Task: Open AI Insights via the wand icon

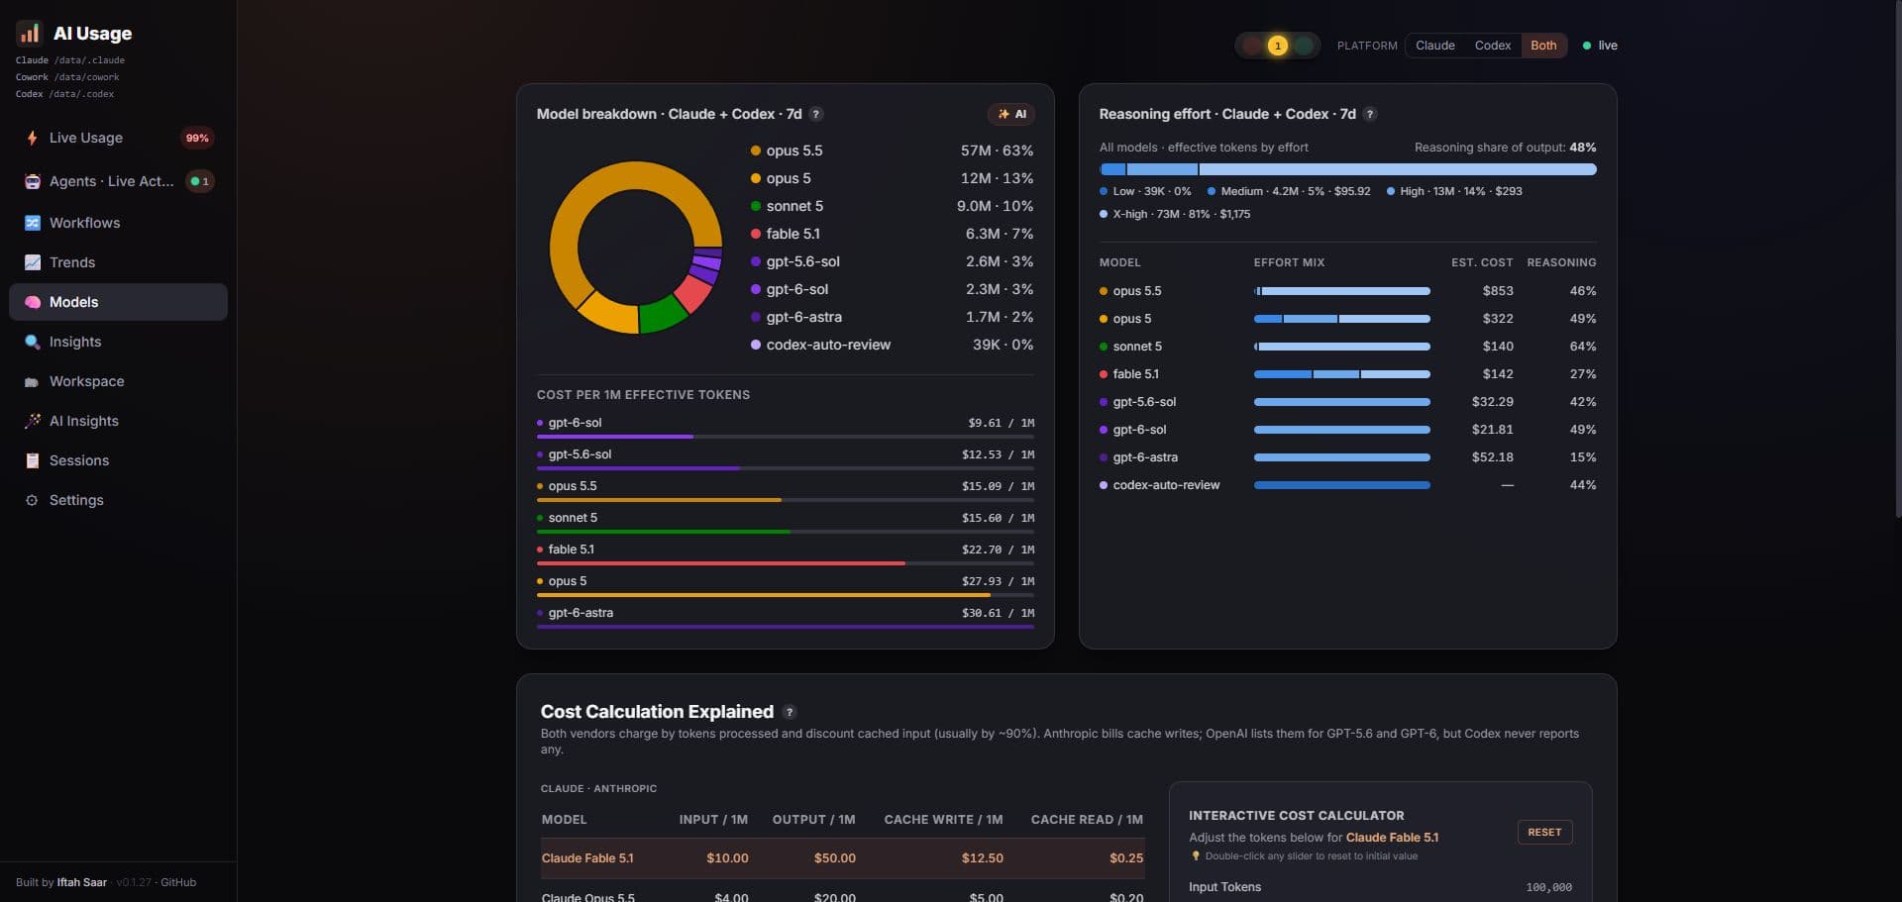Action: coord(33,421)
